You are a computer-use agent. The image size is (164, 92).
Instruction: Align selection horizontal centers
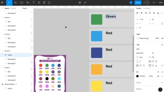click(x=141, y=13)
